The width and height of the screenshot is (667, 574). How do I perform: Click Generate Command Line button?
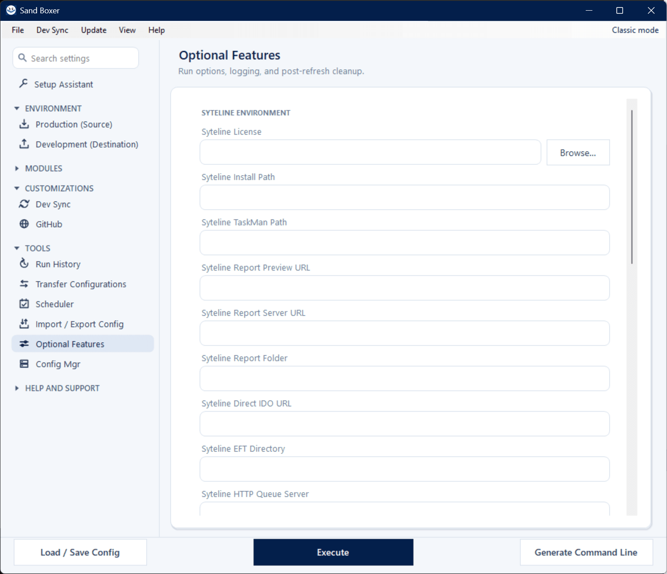(x=586, y=552)
